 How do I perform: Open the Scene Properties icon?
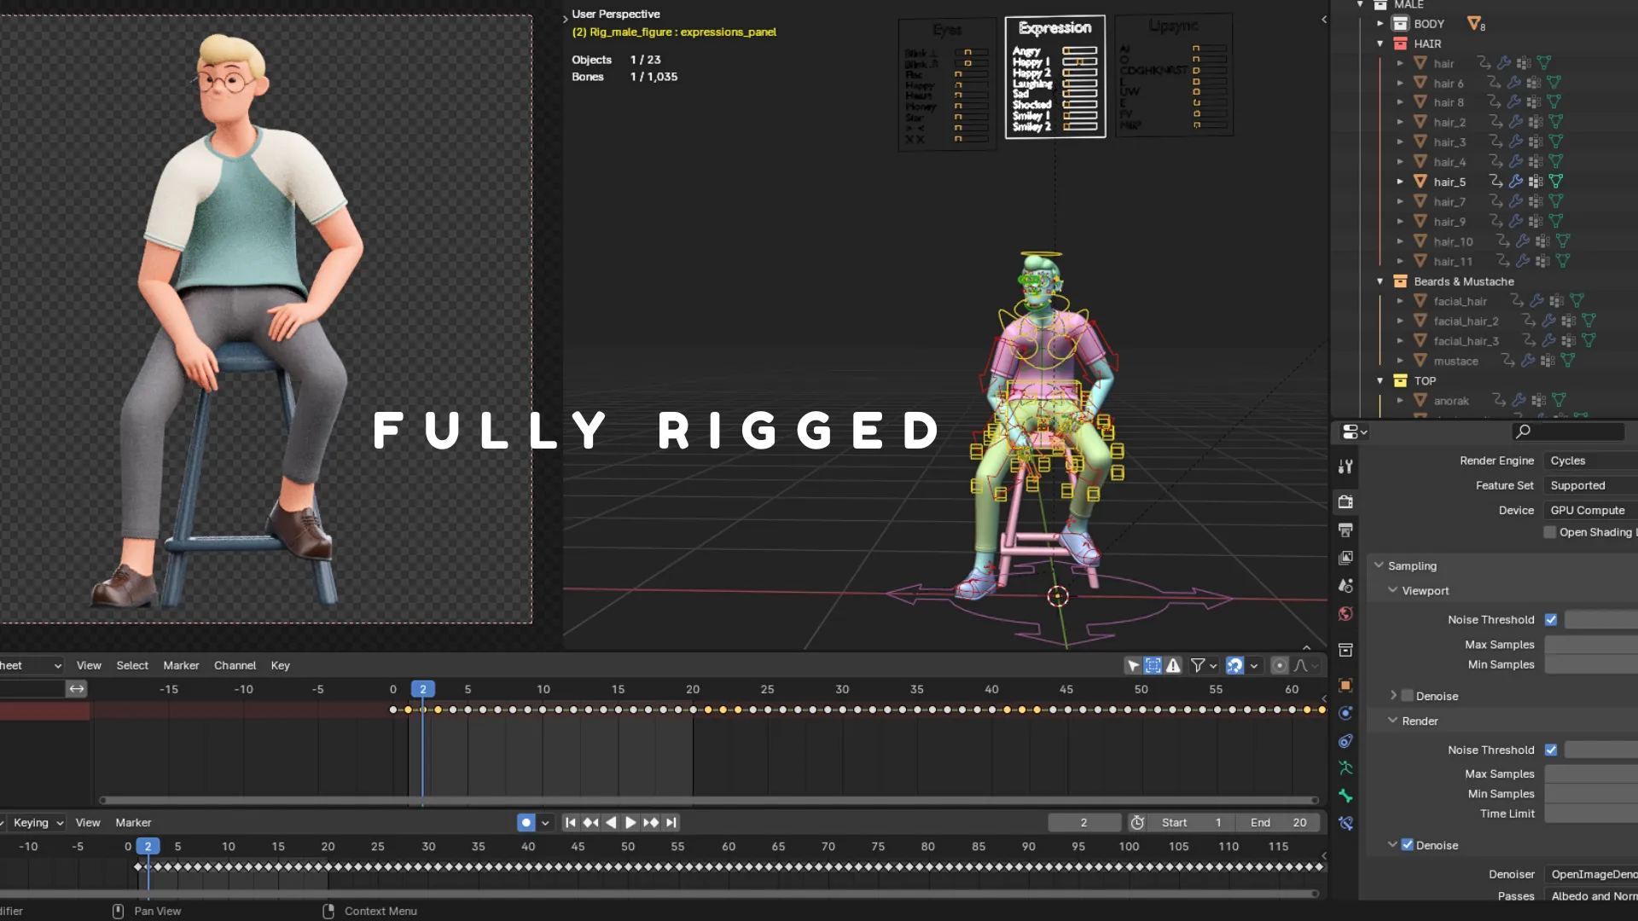[1345, 585]
